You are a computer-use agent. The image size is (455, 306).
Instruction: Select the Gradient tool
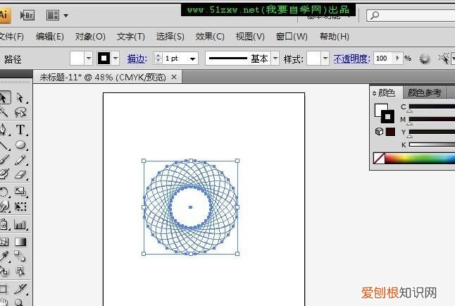tap(20, 242)
